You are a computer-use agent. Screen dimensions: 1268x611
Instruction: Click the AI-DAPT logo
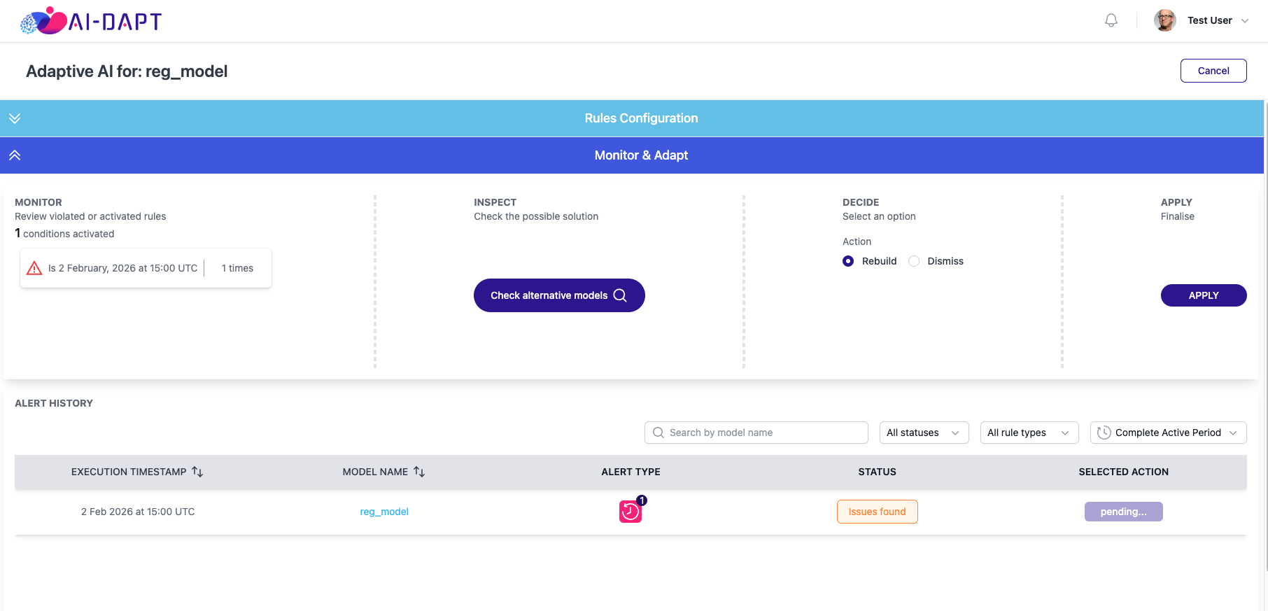91,21
